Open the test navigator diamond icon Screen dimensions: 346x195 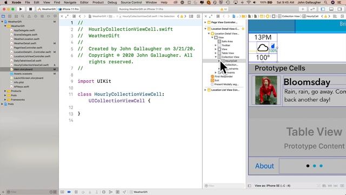36,16
